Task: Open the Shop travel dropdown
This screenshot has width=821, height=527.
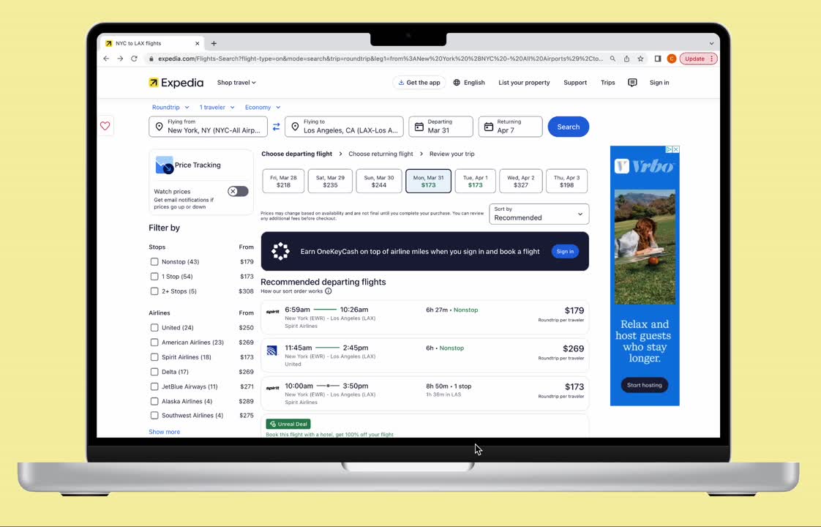Action: pyautogui.click(x=236, y=83)
